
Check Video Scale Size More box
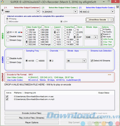(43, 27)
